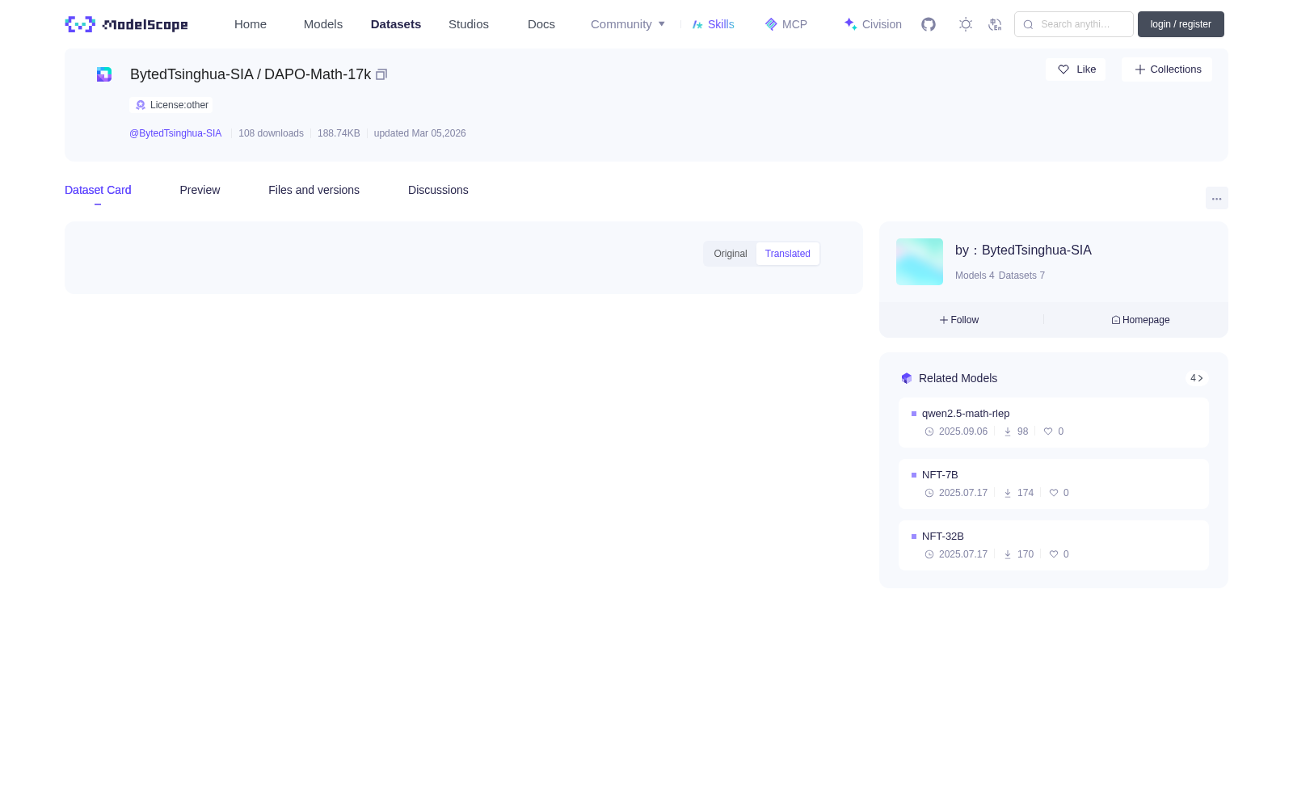Select the Original view toggle

(x=731, y=254)
